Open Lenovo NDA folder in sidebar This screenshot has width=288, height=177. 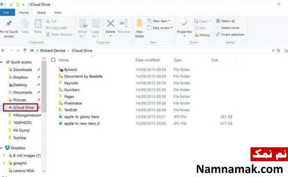click(x=24, y=171)
